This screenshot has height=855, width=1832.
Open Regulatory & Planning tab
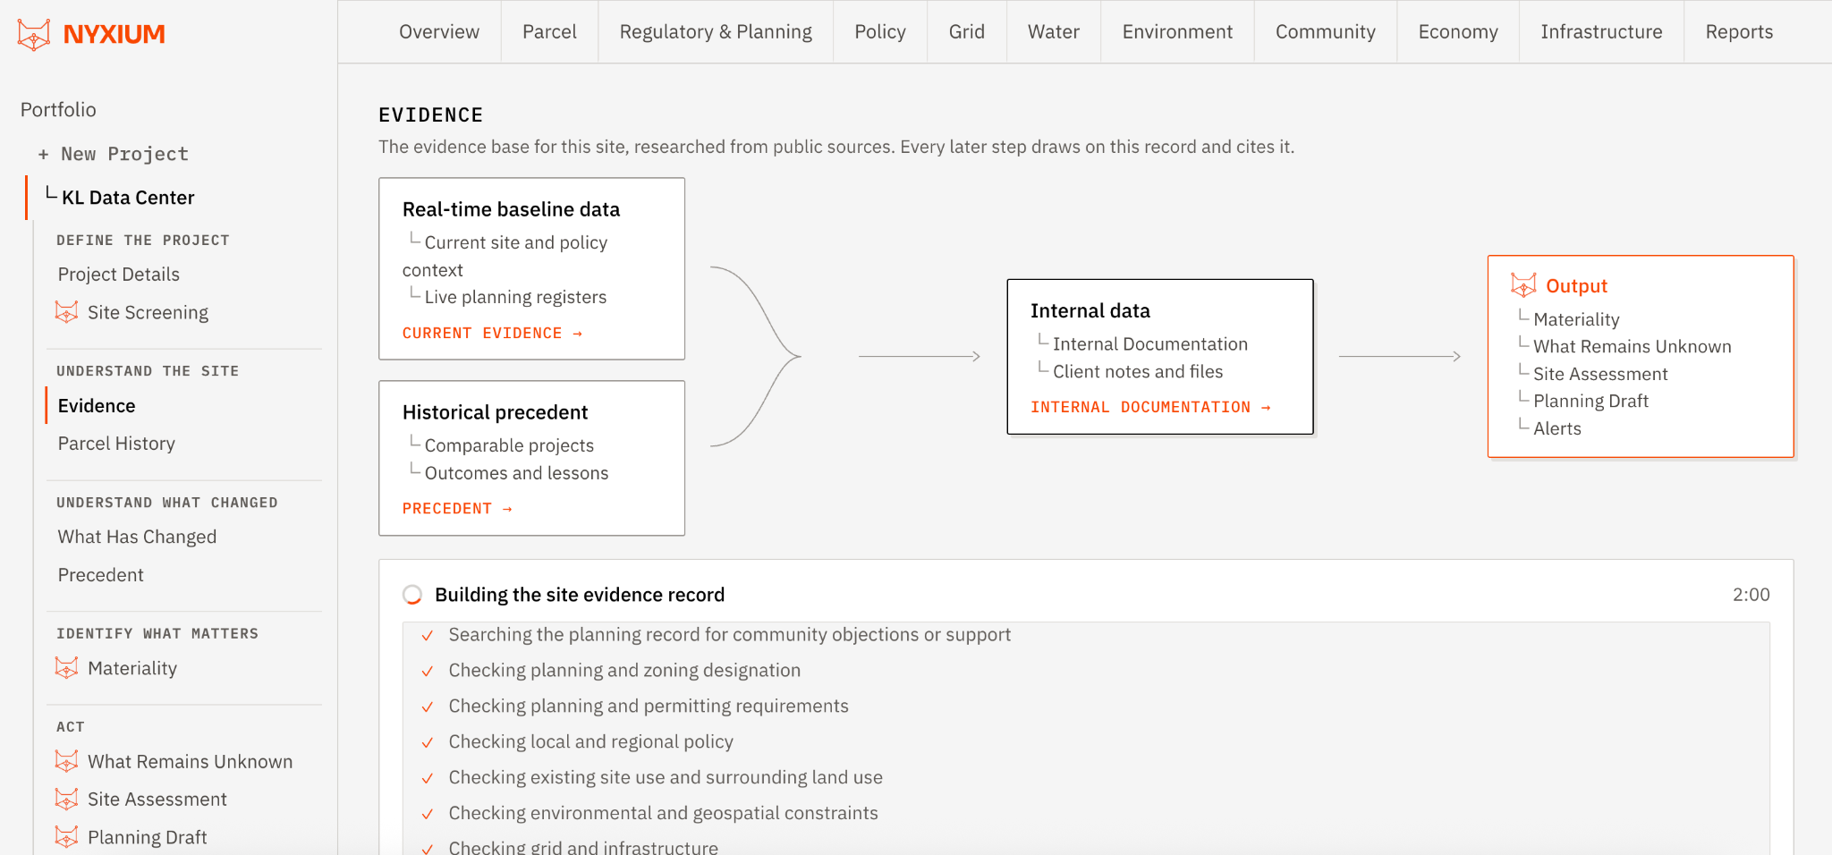pos(716,31)
